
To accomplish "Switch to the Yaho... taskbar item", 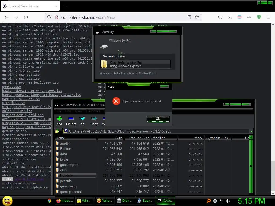I will 105,201.
